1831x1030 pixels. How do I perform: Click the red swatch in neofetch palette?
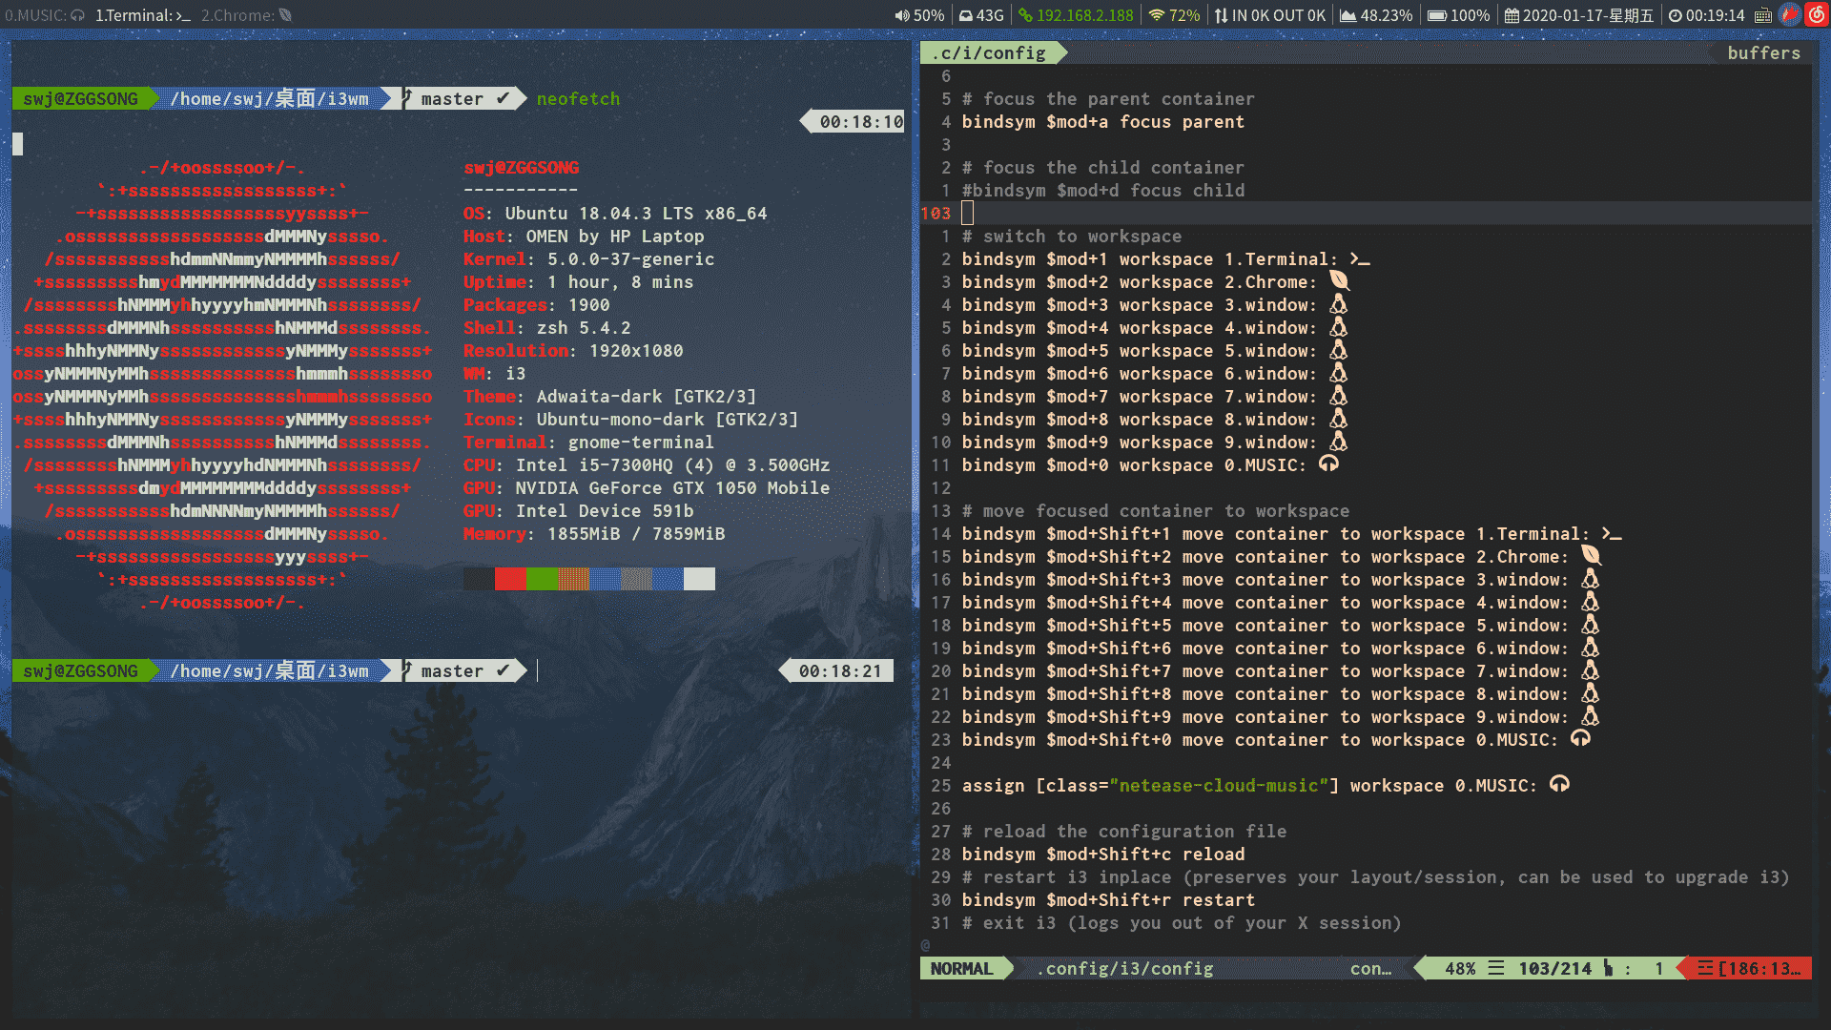click(510, 579)
